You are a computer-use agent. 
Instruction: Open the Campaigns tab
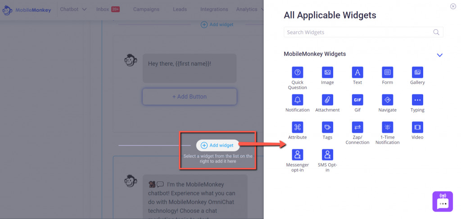(146, 9)
